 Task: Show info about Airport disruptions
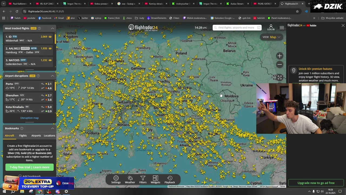point(38,76)
